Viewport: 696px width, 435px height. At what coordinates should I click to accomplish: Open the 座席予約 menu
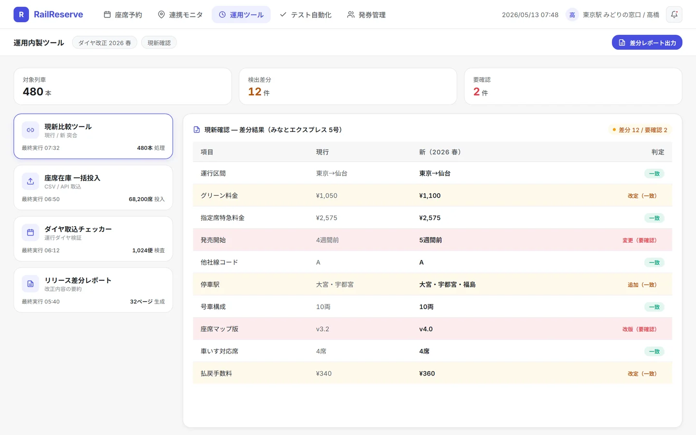point(123,14)
